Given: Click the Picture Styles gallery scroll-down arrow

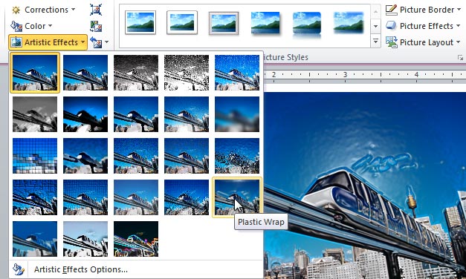Looking at the screenshot, I should pyautogui.click(x=375, y=26).
